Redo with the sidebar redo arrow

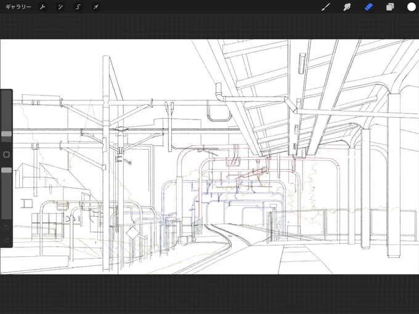tap(6, 240)
